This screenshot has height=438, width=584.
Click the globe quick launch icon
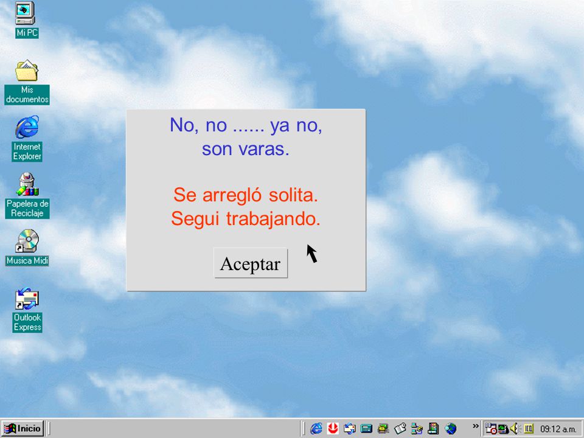pyautogui.click(x=450, y=429)
